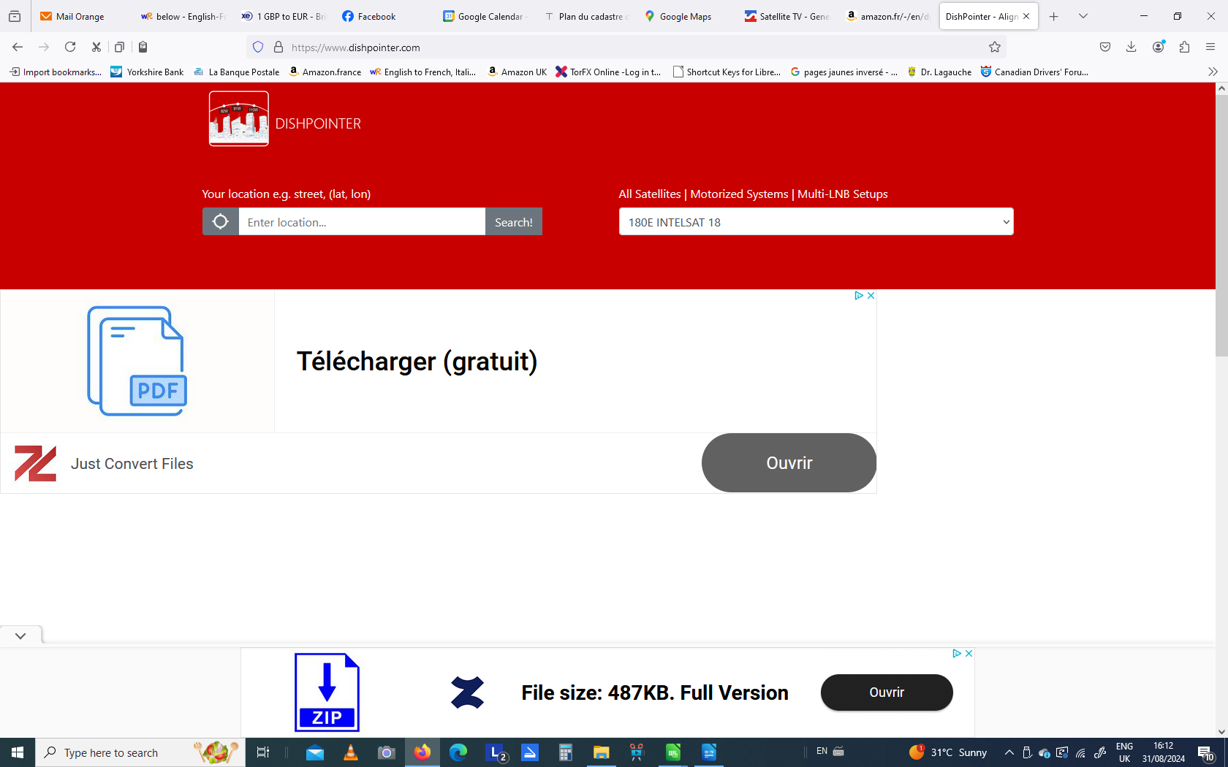Open Firefox account profile icon
The width and height of the screenshot is (1228, 767).
pyautogui.click(x=1158, y=47)
